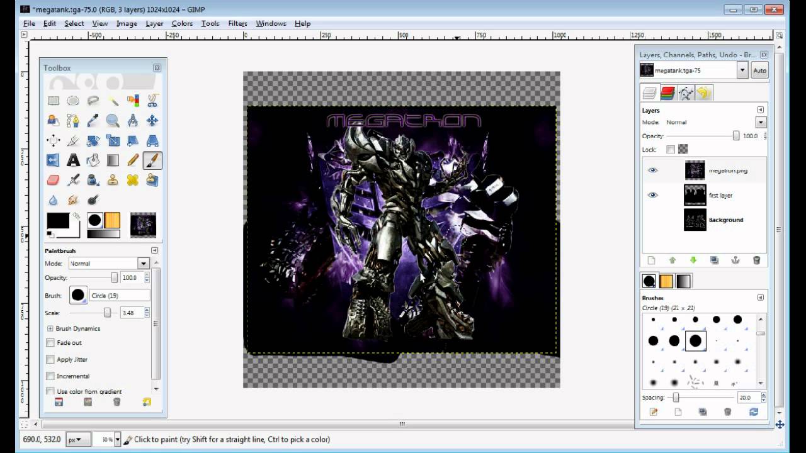
Task: Toggle visibility eye of first layer
Action: [x=652, y=195]
